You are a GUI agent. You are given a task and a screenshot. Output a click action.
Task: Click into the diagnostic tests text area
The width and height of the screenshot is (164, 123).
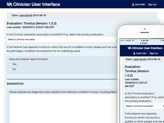point(63,109)
